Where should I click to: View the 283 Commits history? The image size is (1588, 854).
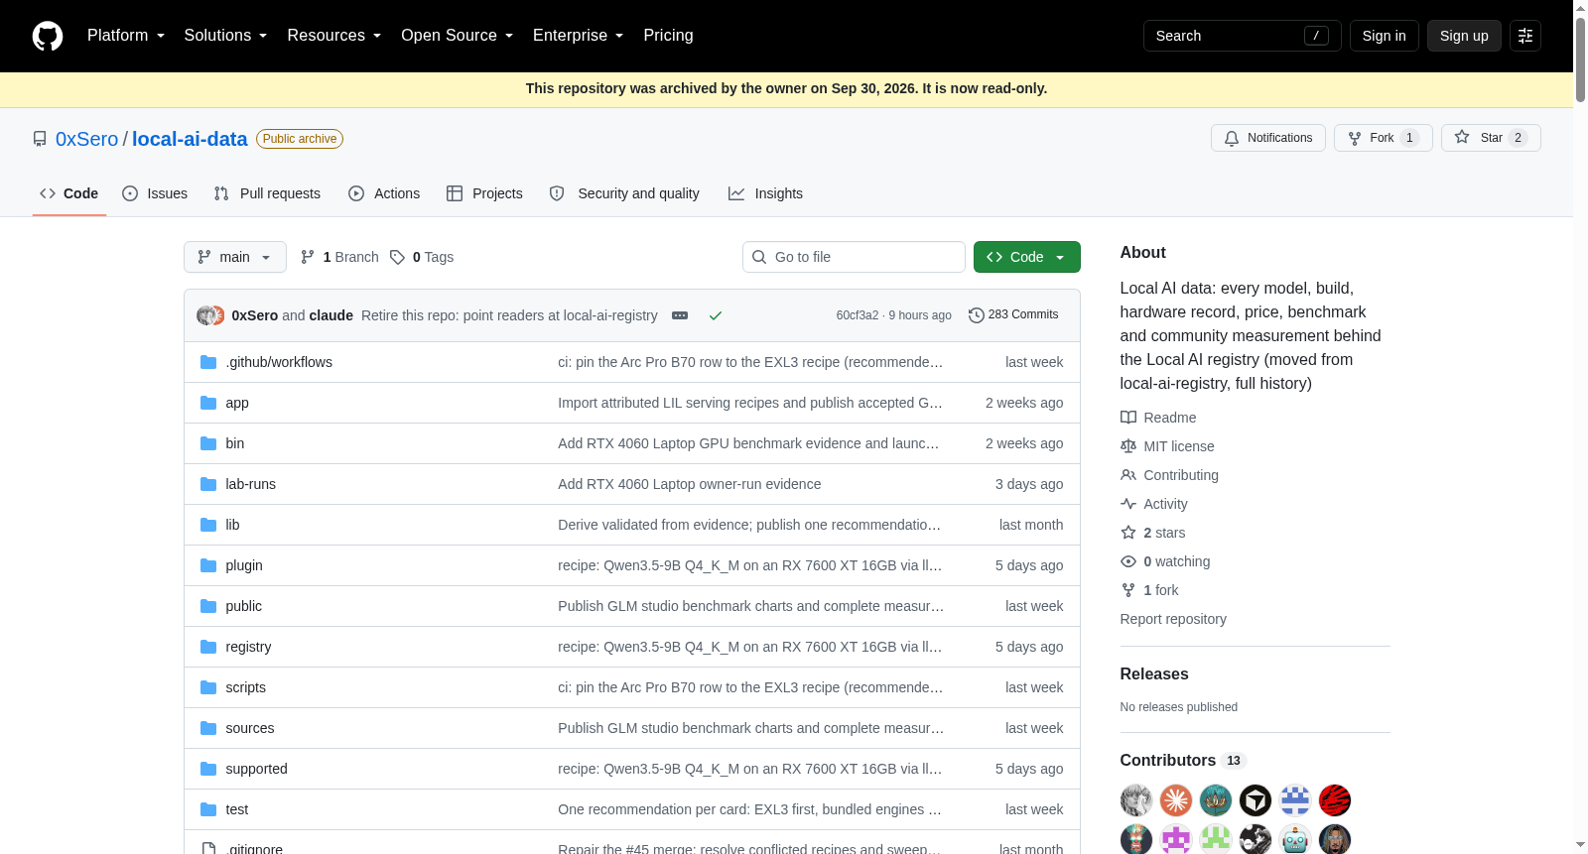click(x=1013, y=314)
